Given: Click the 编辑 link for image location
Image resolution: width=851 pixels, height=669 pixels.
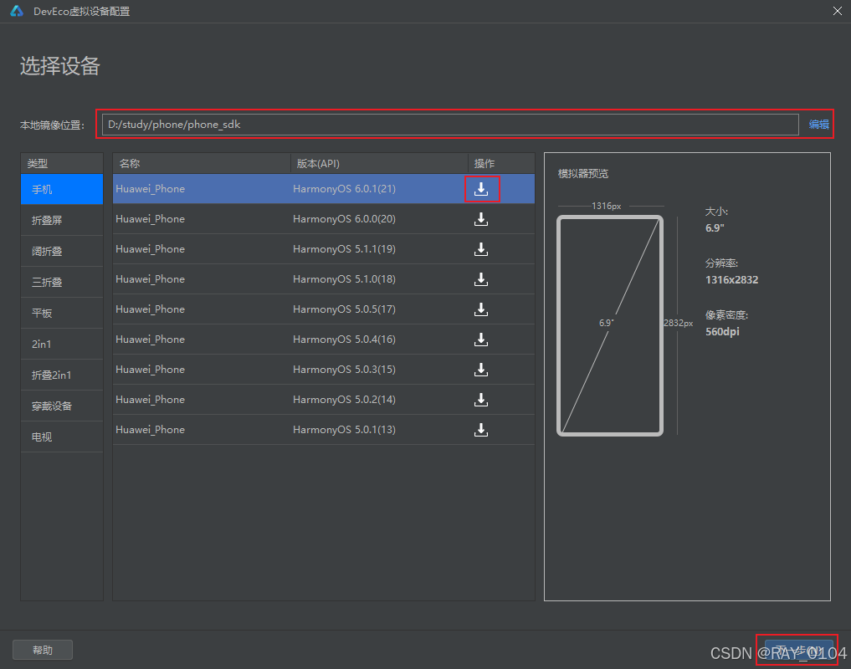Looking at the screenshot, I should point(818,125).
